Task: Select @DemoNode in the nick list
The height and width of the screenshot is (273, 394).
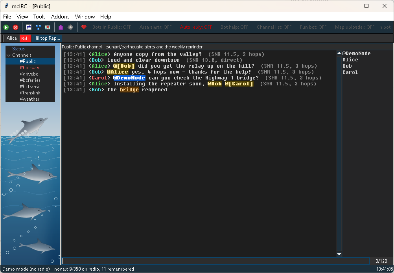Action: click(x=356, y=53)
